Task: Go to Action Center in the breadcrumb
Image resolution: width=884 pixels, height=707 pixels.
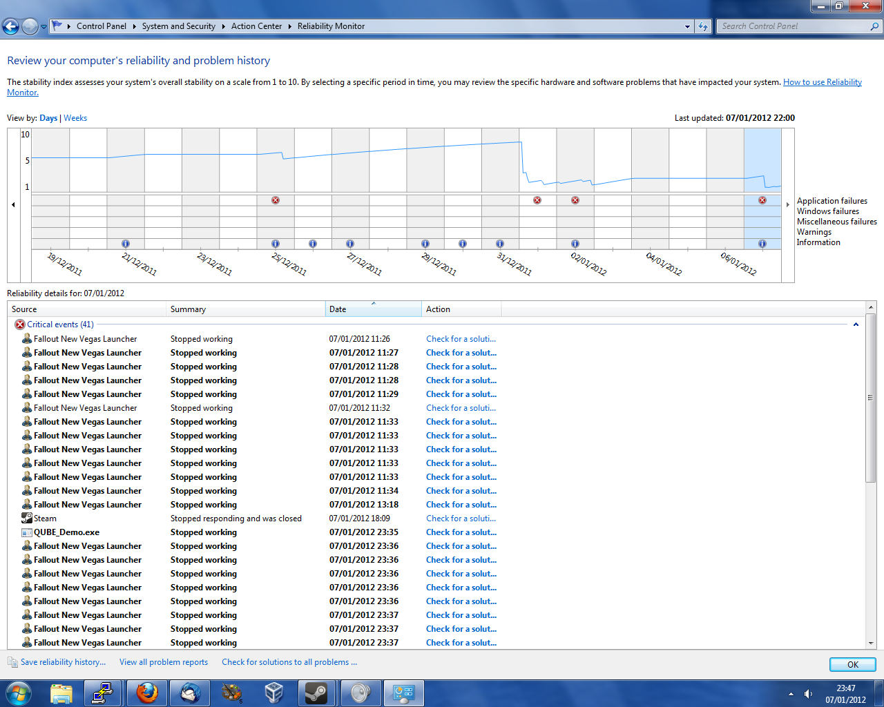Action: (256, 26)
